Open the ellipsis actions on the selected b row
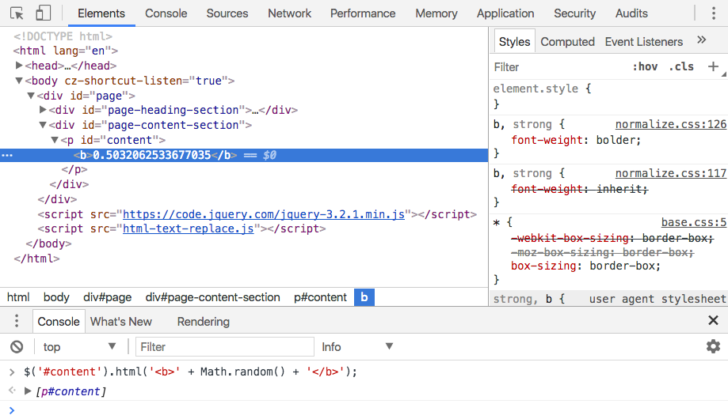Viewport: 728px width, 419px height. (x=7, y=155)
